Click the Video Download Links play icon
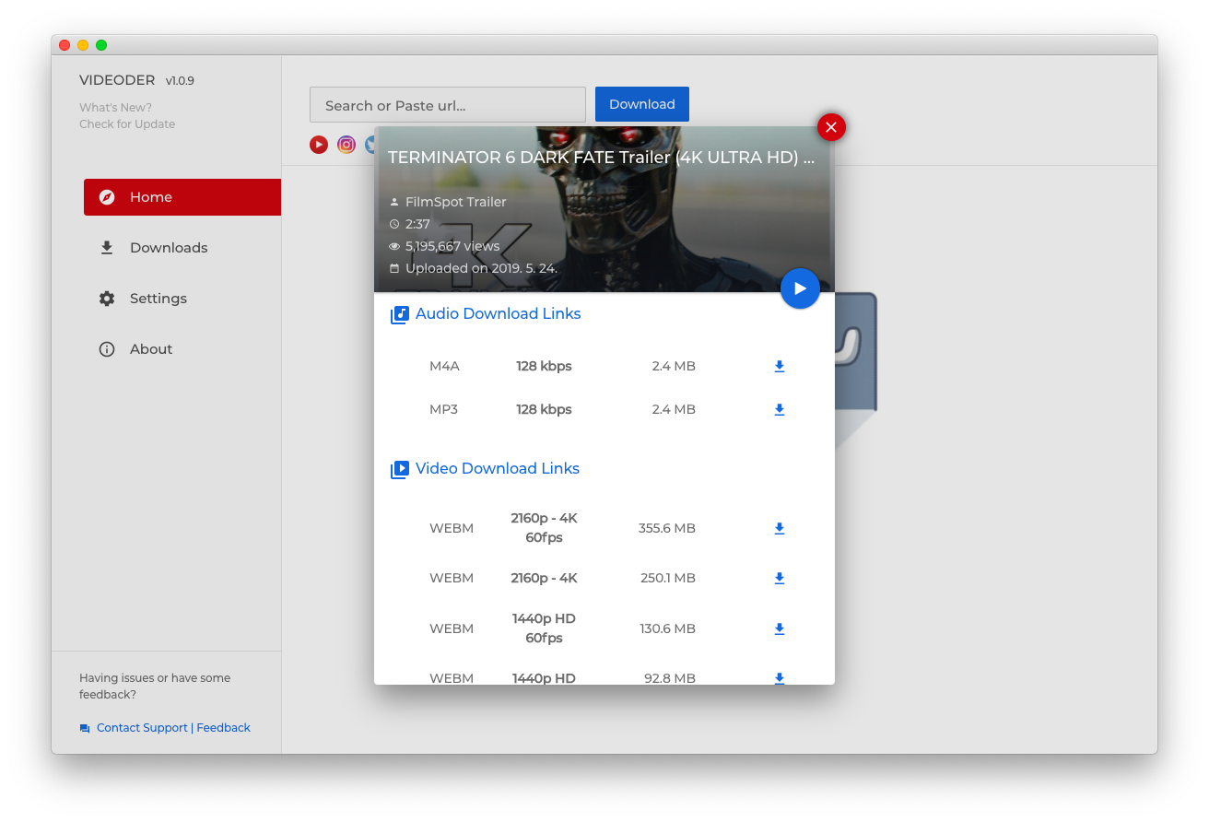Image resolution: width=1209 pixels, height=822 pixels. coord(400,469)
